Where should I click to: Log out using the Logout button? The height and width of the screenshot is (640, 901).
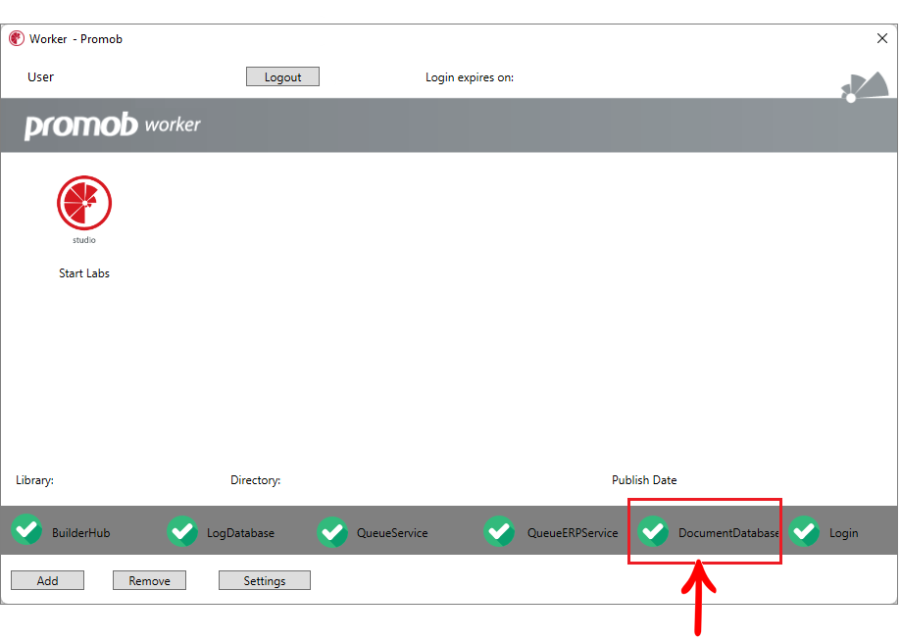282,77
